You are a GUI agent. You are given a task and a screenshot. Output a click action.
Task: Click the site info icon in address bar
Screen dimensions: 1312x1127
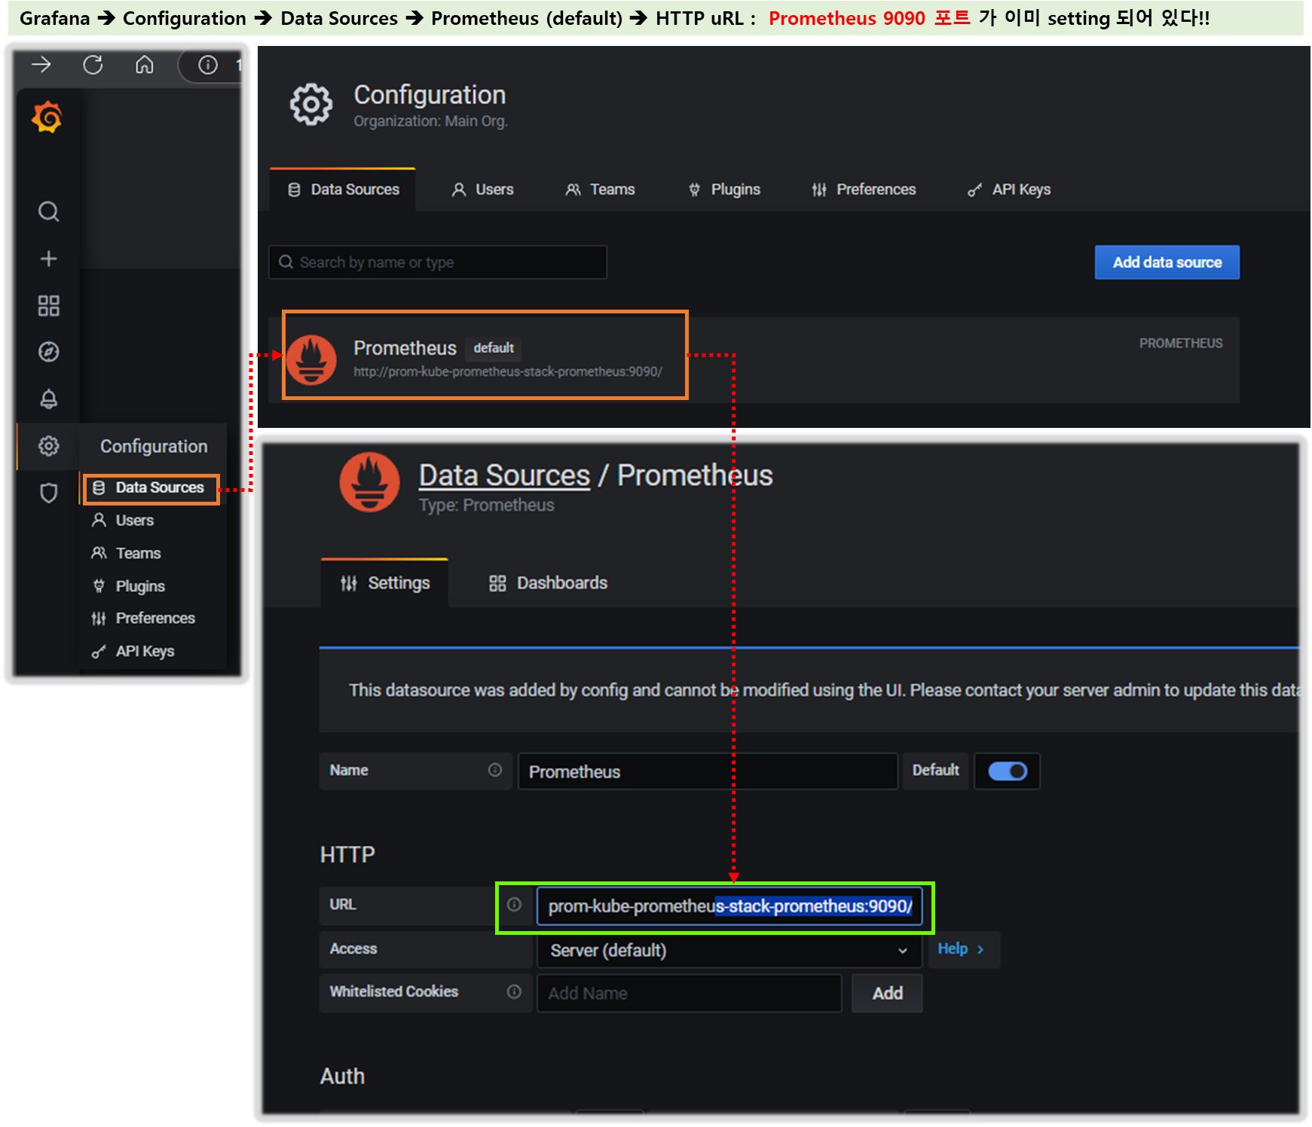[208, 66]
